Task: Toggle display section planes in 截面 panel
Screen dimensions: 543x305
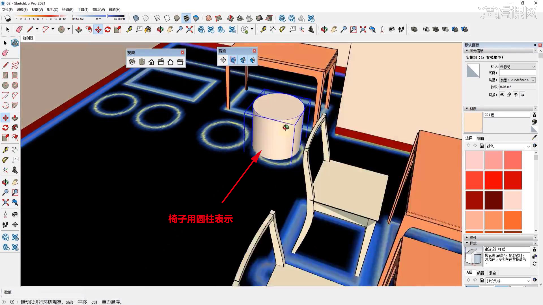Action: coord(233,60)
